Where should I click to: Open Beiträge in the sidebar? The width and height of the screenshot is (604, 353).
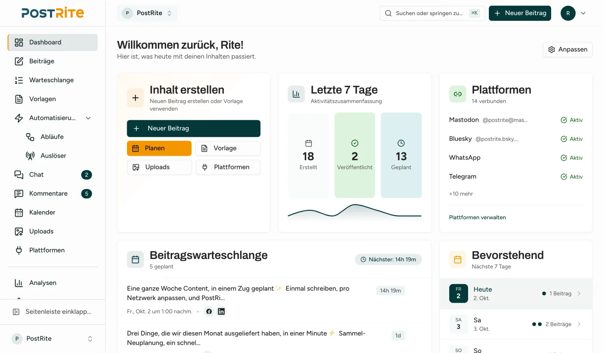point(52,61)
